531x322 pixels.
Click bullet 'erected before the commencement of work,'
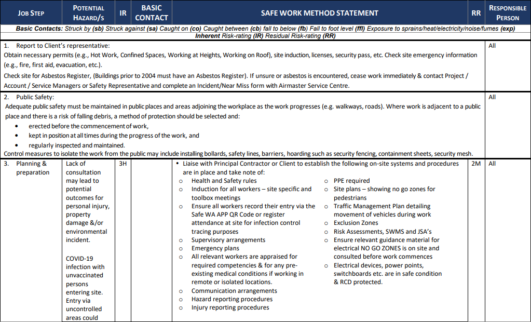click(88, 126)
